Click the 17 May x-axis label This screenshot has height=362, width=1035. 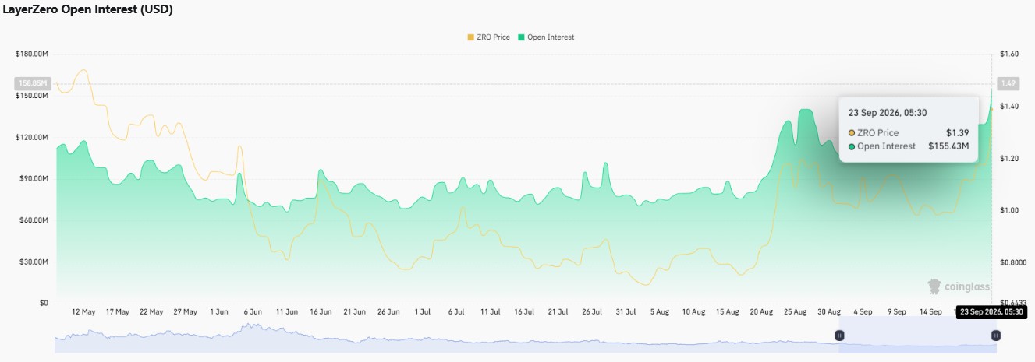[118, 312]
